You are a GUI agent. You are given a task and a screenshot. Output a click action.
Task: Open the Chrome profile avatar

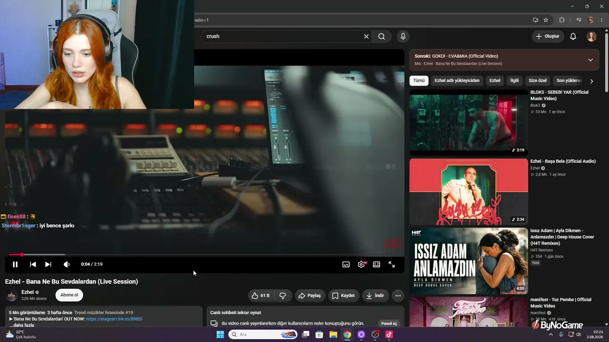tap(590, 20)
